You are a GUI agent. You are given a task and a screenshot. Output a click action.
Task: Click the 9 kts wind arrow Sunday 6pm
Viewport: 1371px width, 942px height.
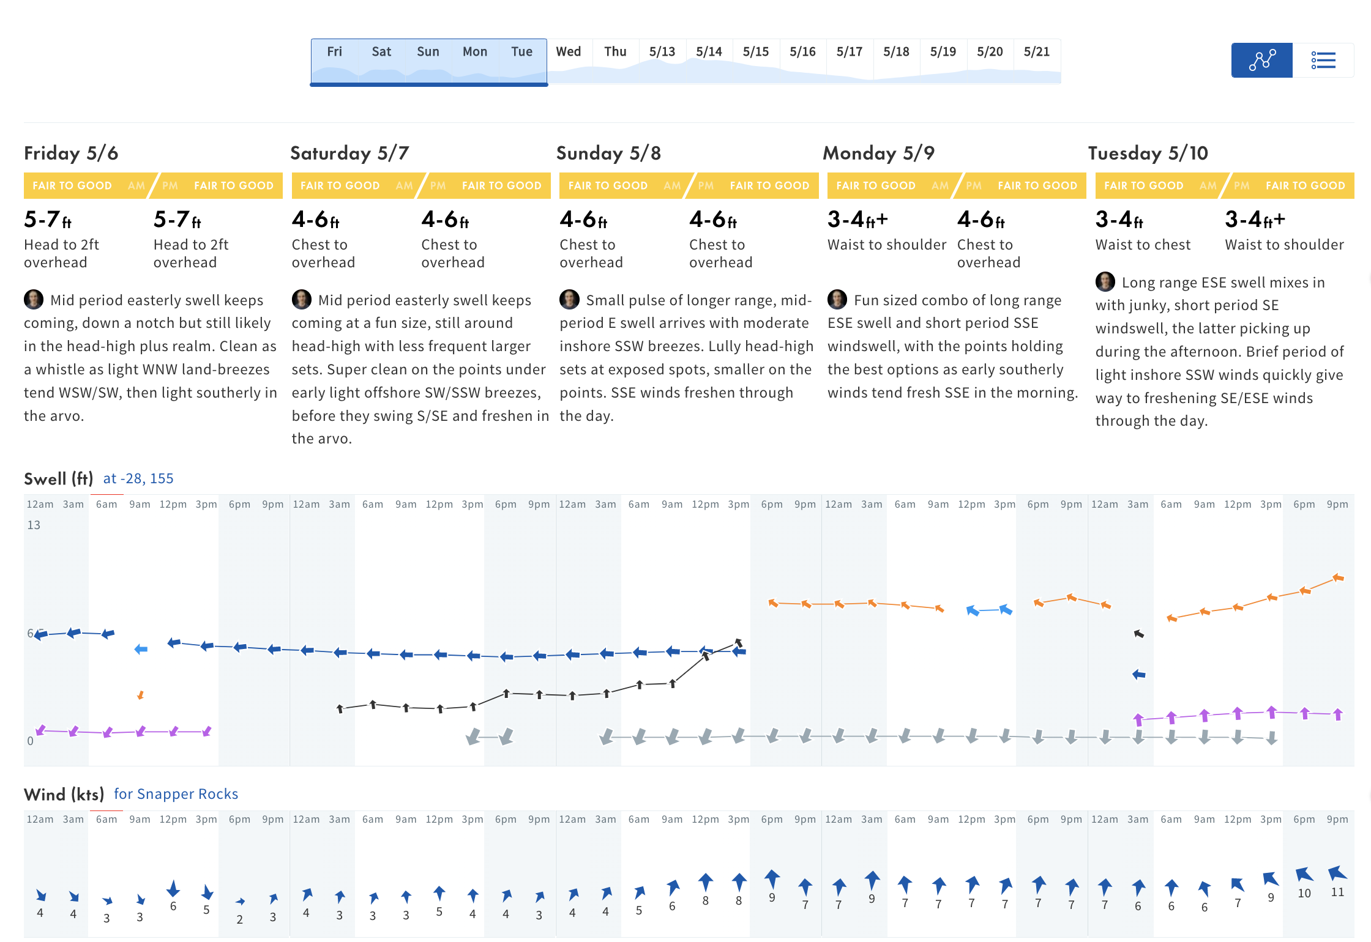(772, 879)
